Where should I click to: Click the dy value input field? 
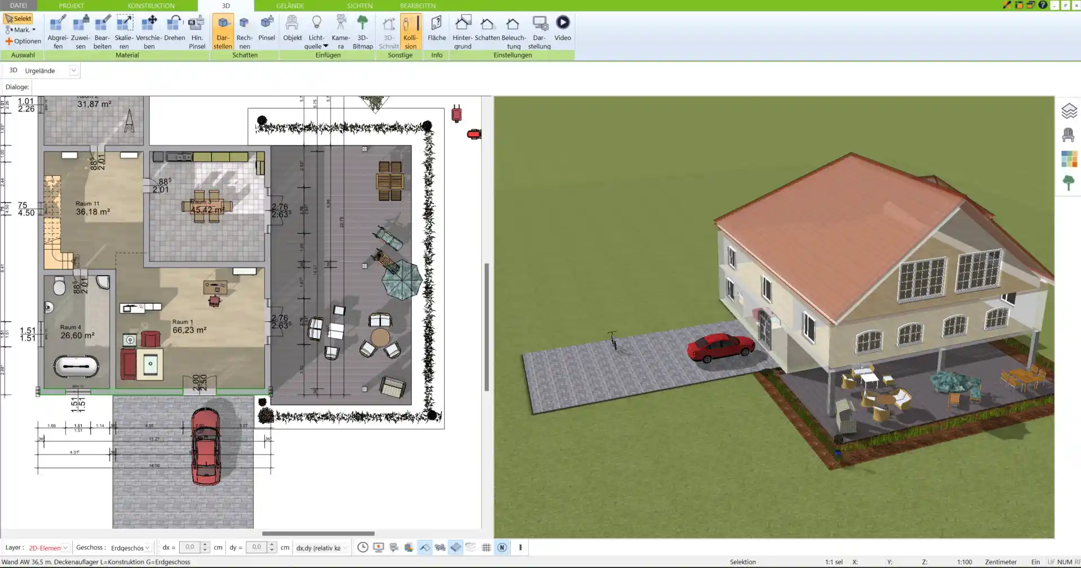click(x=256, y=547)
